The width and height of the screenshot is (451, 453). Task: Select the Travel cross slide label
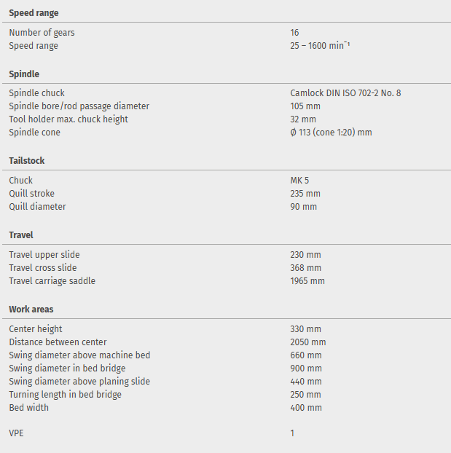point(42,268)
